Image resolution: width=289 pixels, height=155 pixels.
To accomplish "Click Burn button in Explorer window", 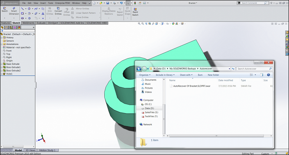I will [200, 75].
